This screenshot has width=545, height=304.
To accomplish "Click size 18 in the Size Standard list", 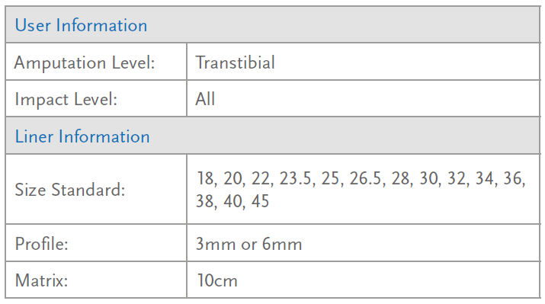I will click(205, 178).
